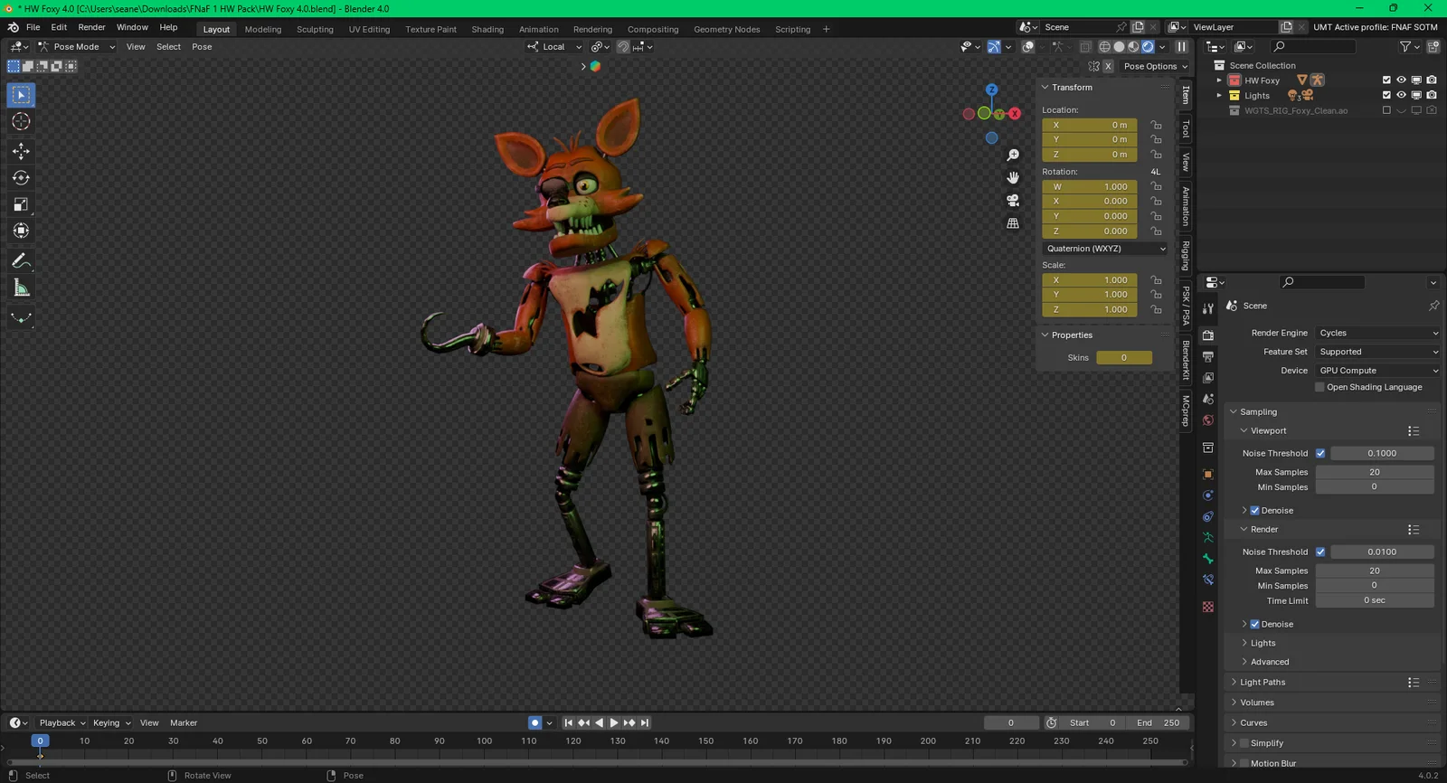
Task: Enable the Simplify checkbox
Action: [x=1244, y=743]
